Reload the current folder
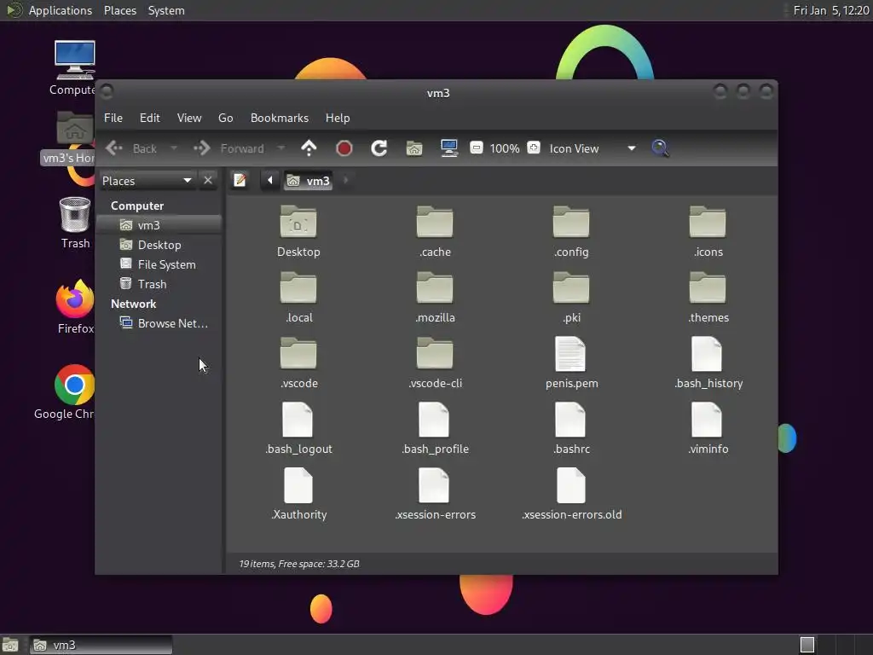This screenshot has width=873, height=655. click(x=379, y=148)
